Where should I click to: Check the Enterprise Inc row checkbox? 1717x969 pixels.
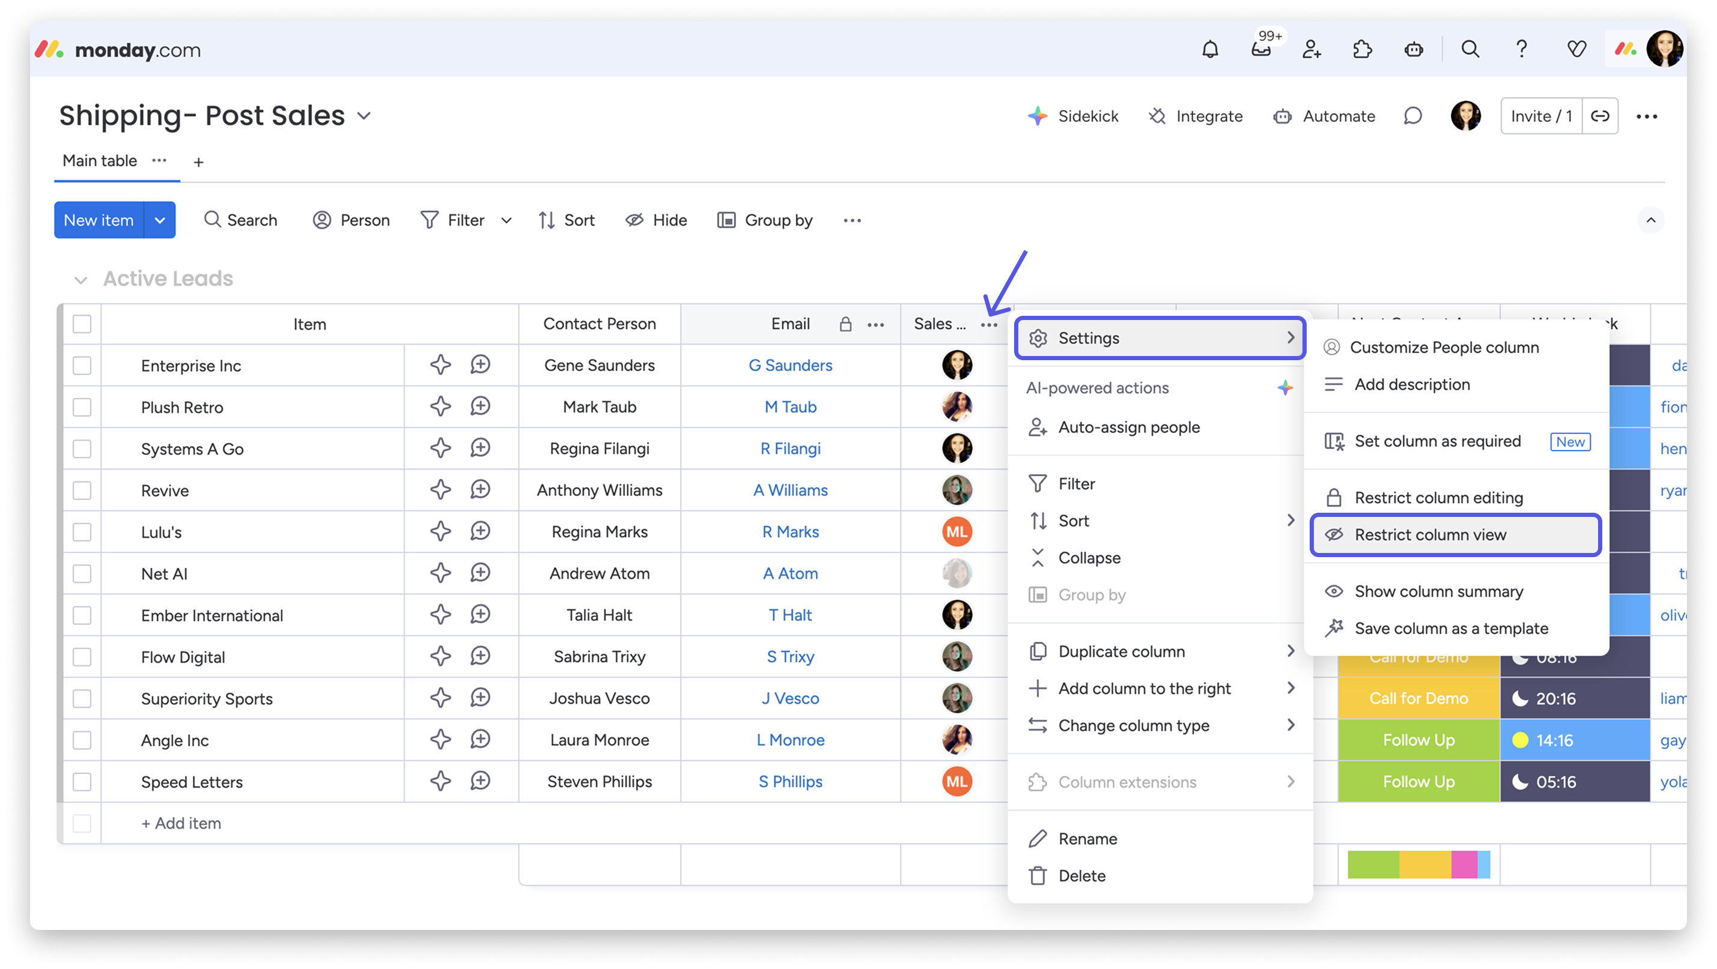82,366
